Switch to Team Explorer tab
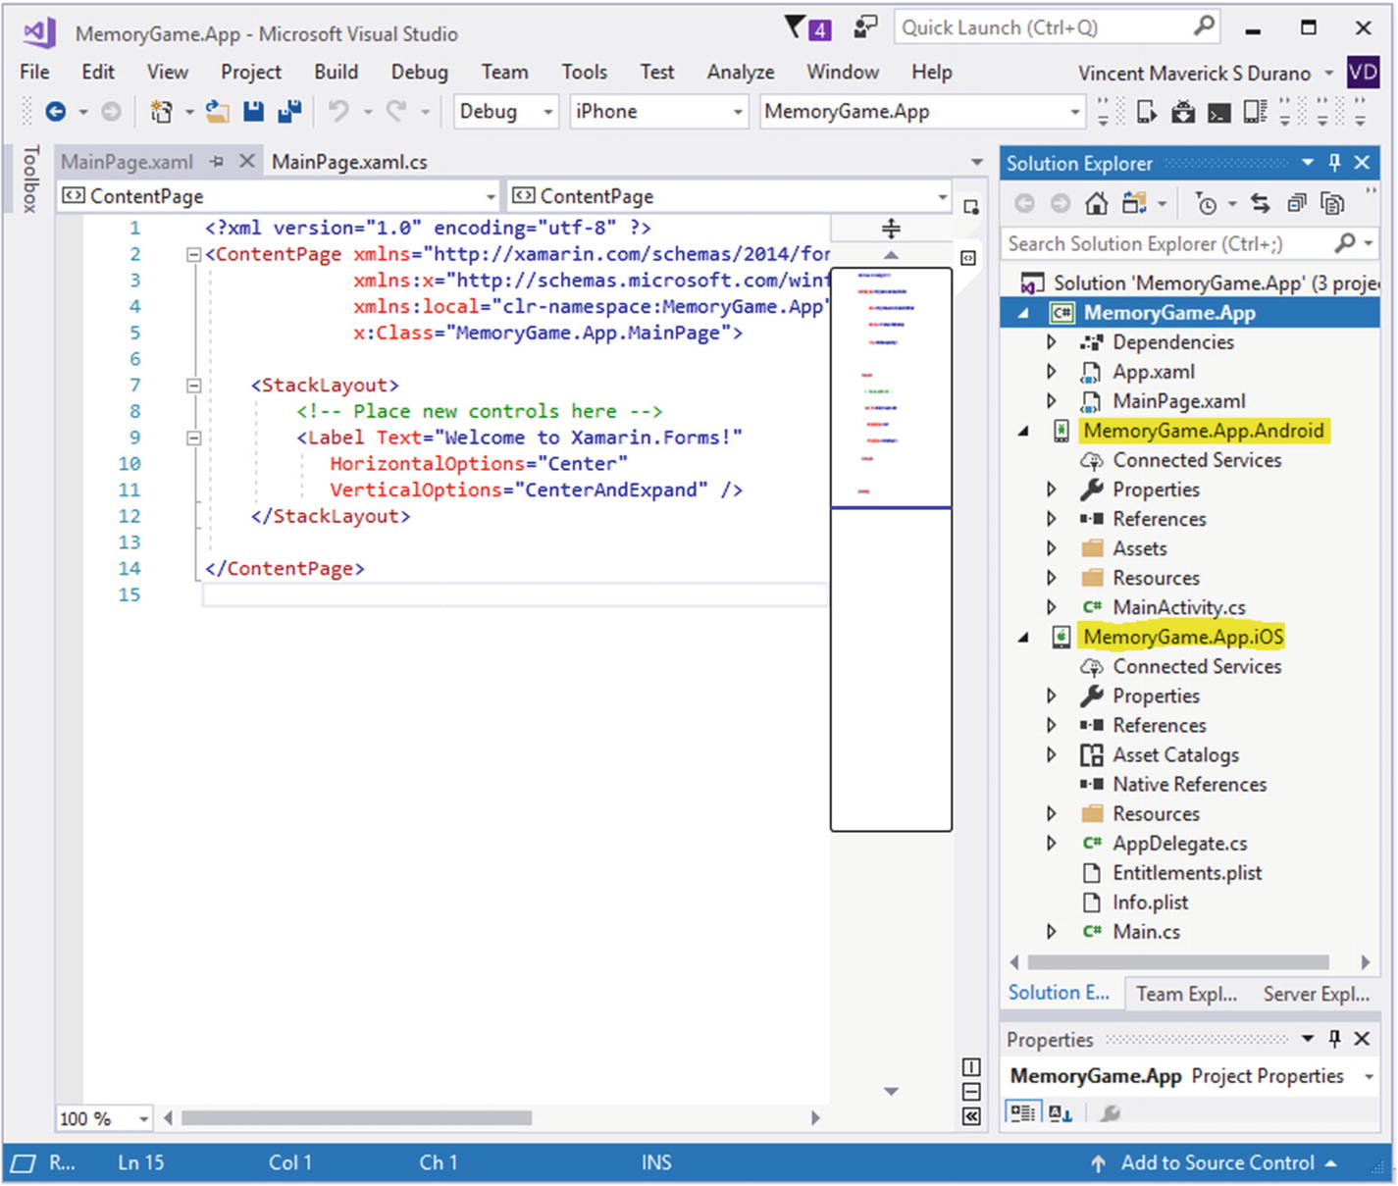 click(1187, 994)
